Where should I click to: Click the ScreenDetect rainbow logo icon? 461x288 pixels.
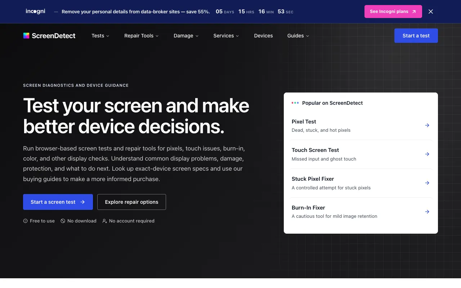pos(26,36)
